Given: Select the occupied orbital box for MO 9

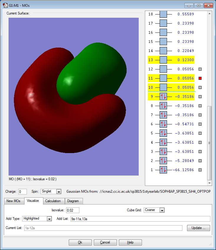Looking at the screenshot, I should [x=163, y=97].
